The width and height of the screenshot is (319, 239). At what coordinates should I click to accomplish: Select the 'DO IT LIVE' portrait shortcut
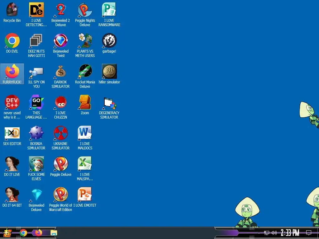(12, 166)
